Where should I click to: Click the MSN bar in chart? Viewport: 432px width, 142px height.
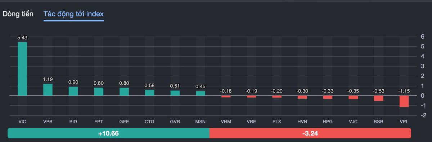point(201,94)
